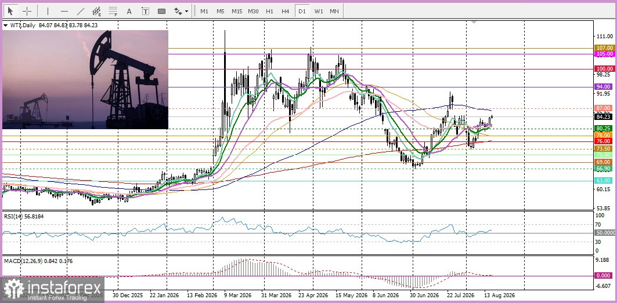This screenshot has width=617, height=303.
Task: Click the magenta 105.00 price label
Action: [603, 53]
